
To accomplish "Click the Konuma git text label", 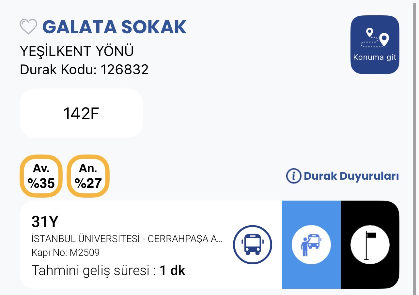I will (x=375, y=57).
